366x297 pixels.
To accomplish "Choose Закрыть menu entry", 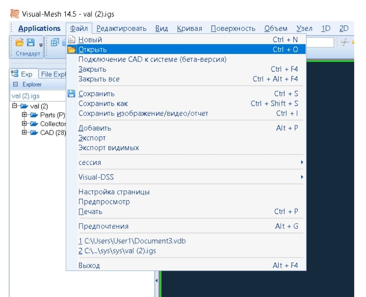I will click(x=186, y=69).
